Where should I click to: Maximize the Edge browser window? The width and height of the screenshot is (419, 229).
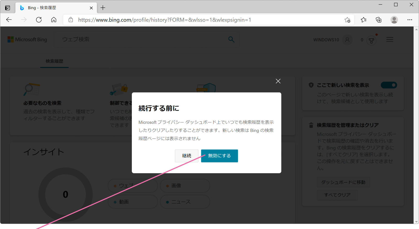pyautogui.click(x=396, y=5)
